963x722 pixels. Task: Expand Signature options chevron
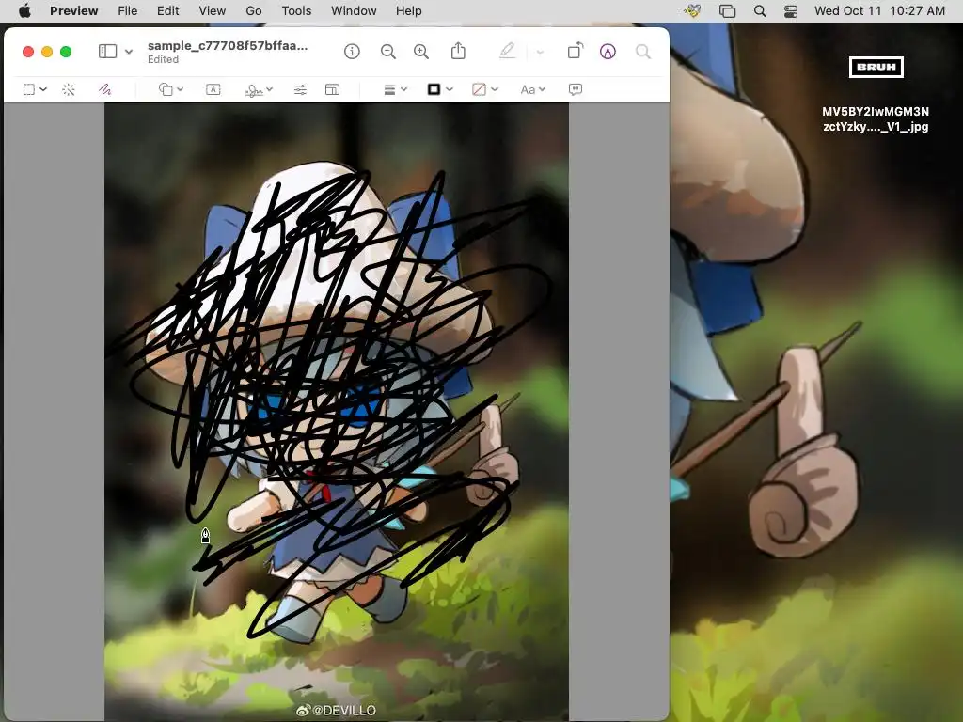click(270, 89)
